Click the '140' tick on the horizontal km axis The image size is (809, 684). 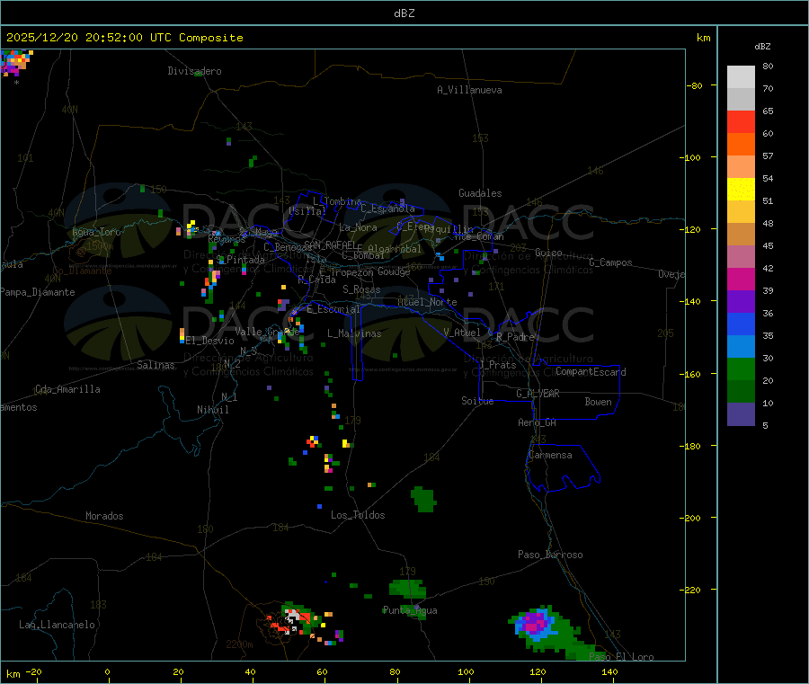click(609, 671)
